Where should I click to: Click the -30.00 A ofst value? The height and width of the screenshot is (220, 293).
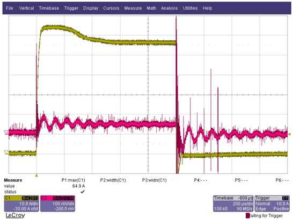click(x=26, y=209)
